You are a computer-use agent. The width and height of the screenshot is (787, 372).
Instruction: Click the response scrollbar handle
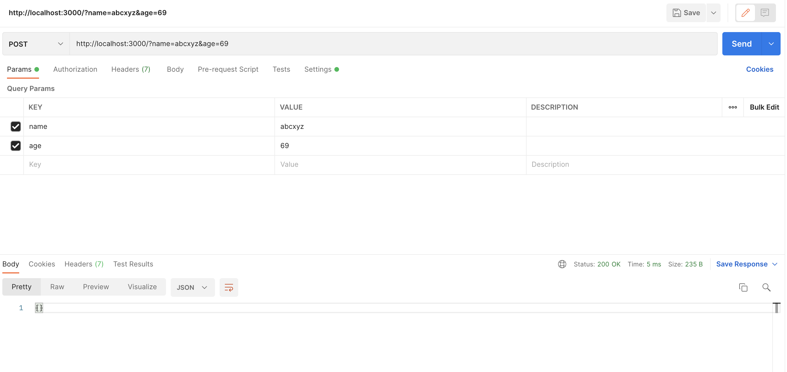[776, 308]
